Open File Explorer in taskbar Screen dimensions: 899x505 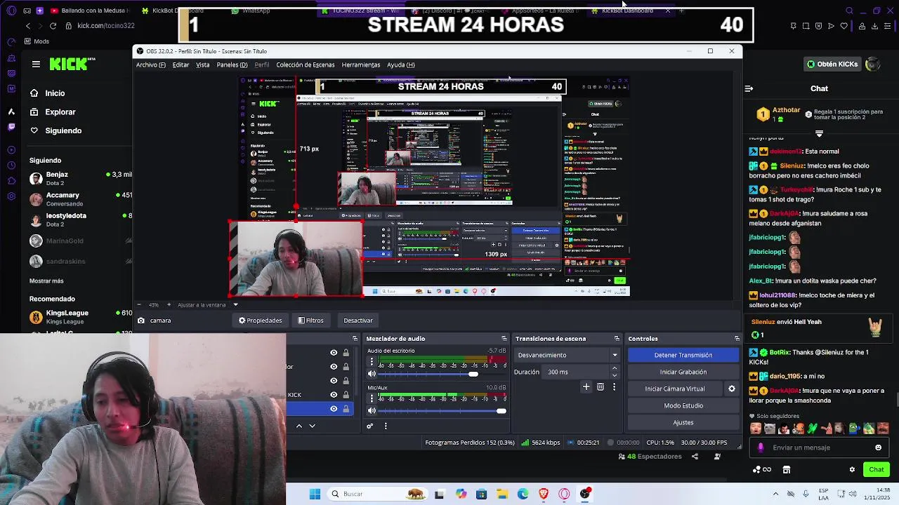[502, 494]
